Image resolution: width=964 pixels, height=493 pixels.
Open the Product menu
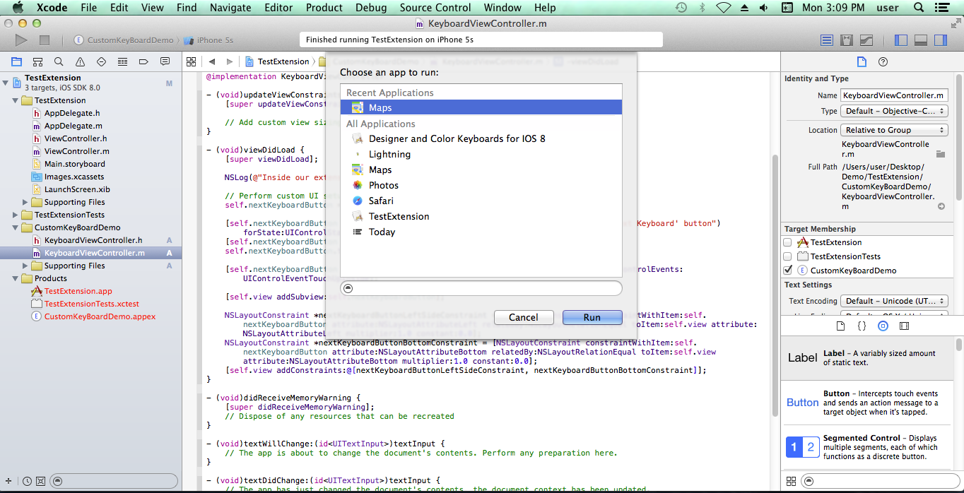(324, 8)
